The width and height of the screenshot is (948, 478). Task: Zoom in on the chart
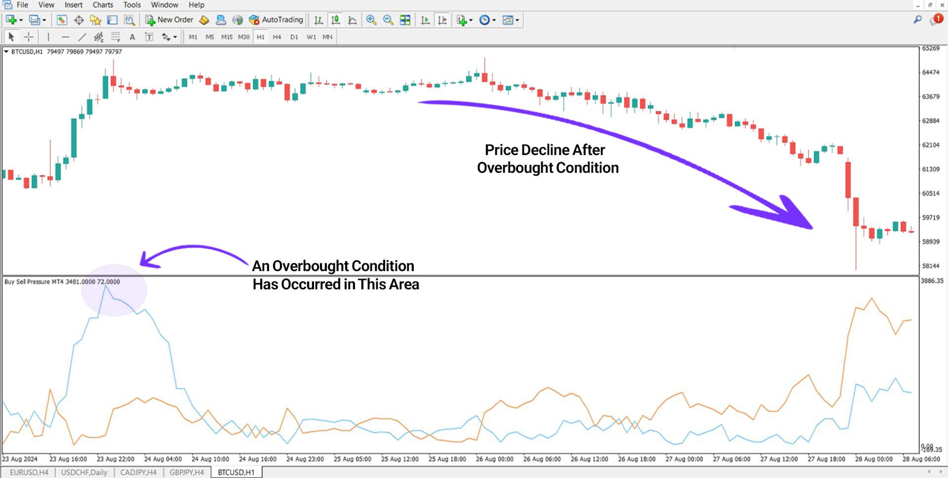[x=371, y=20]
